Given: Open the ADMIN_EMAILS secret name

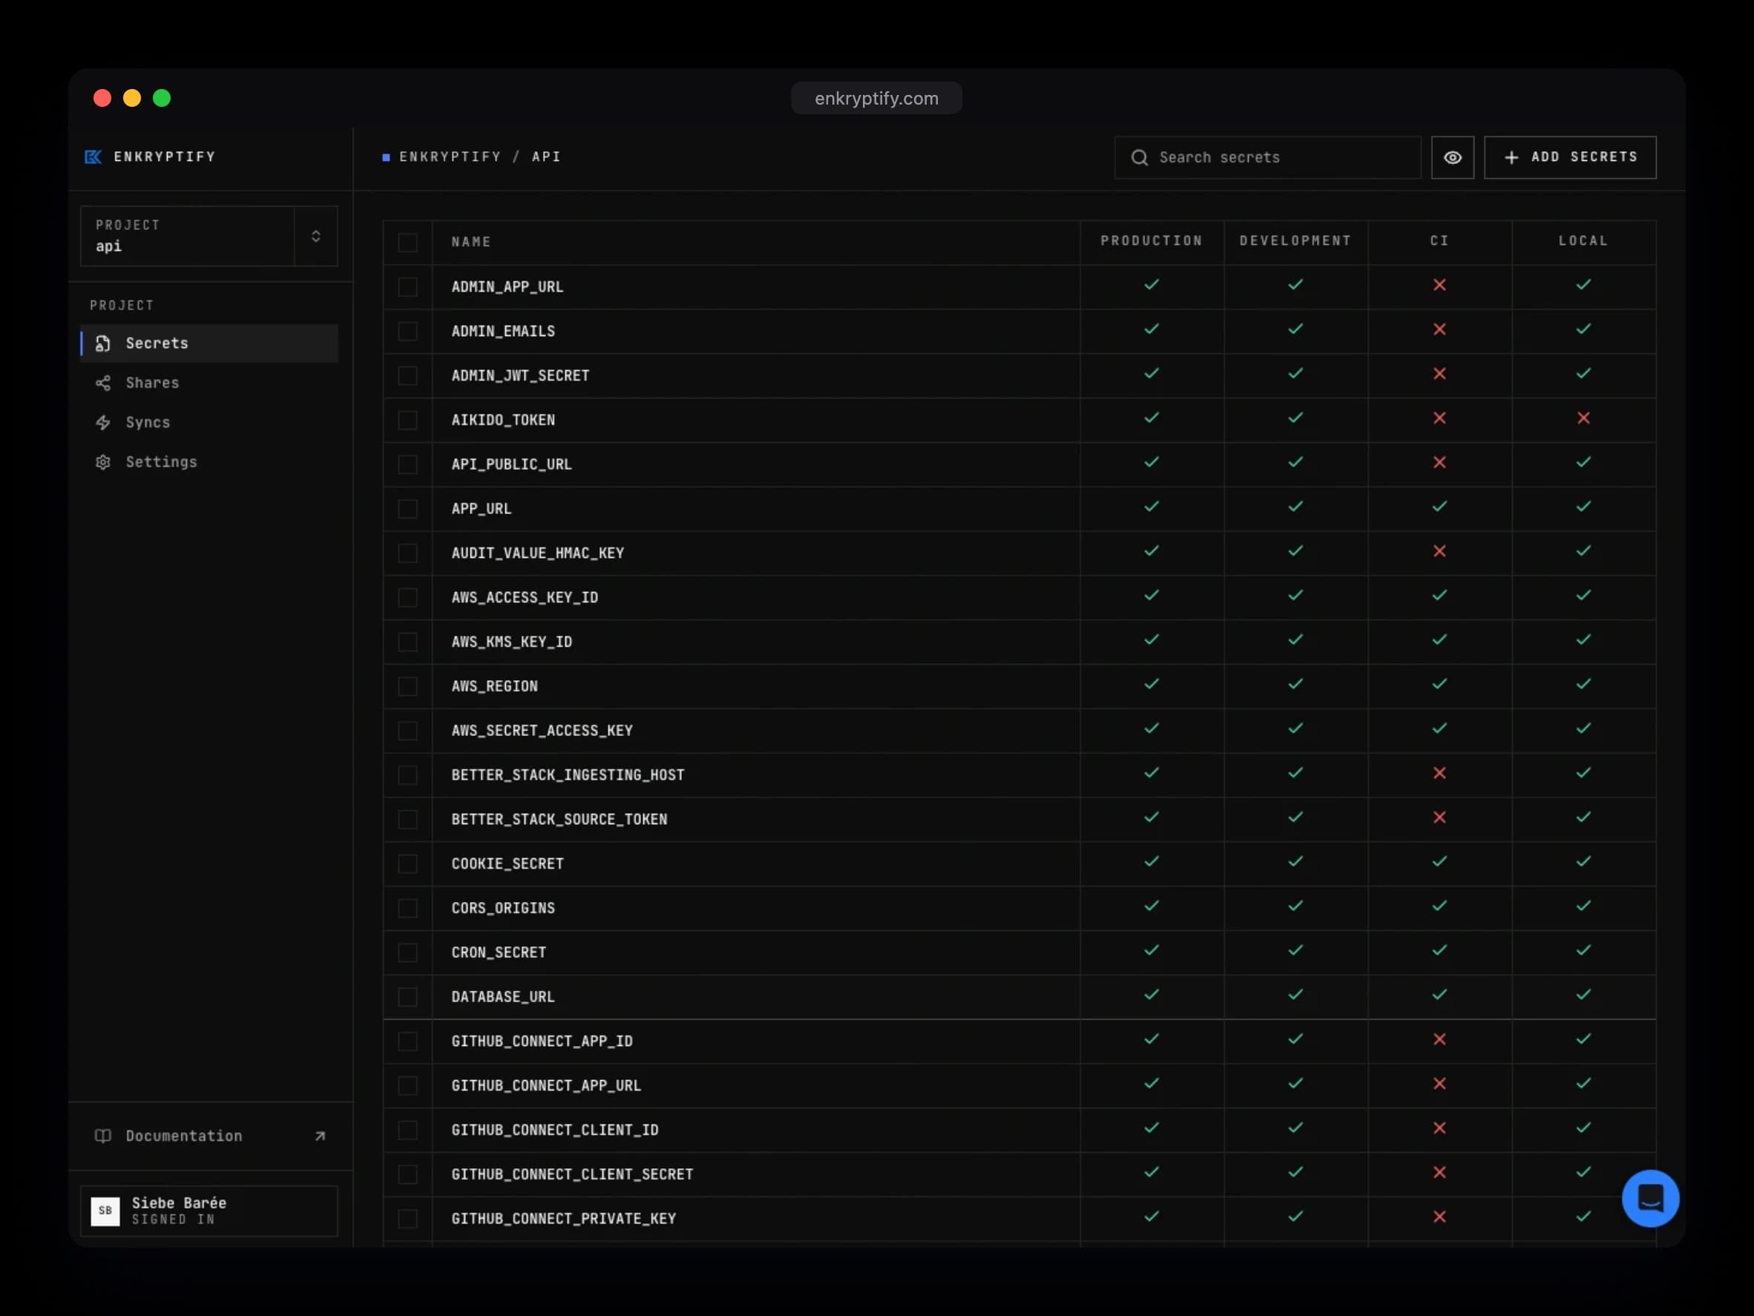Looking at the screenshot, I should 503,332.
